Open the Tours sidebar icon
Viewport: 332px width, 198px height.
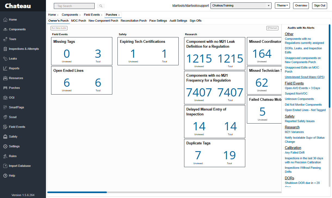tap(5, 39)
